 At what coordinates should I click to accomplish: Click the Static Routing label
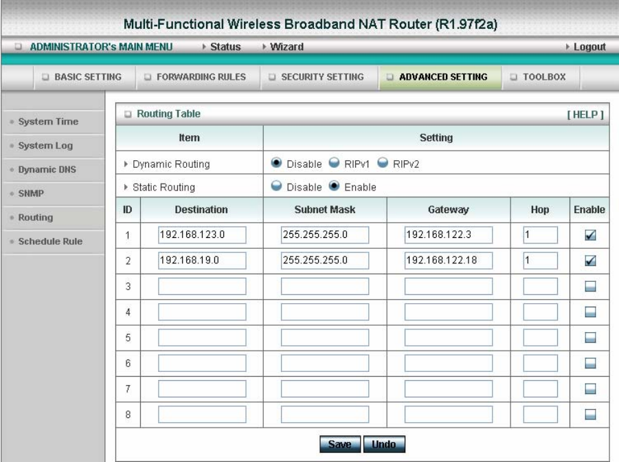coord(164,187)
